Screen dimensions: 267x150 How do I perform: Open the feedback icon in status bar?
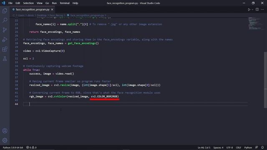click(257, 147)
